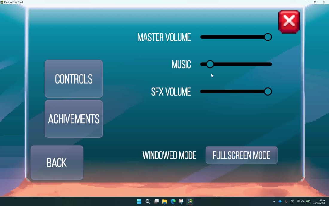Image resolution: width=329 pixels, height=206 pixels.
Task: Click the Master Volume slider handle
Action: pos(268,37)
